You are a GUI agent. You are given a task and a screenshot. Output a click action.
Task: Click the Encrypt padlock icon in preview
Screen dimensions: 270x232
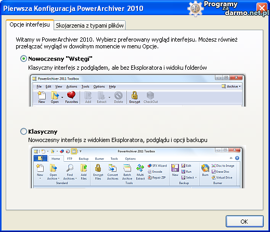134,95
